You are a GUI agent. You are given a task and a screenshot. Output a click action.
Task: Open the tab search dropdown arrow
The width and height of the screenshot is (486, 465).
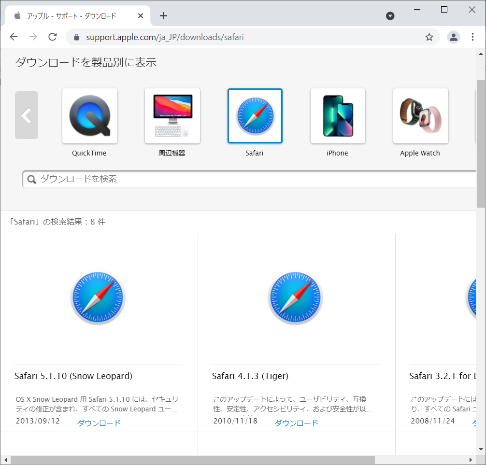pyautogui.click(x=390, y=16)
